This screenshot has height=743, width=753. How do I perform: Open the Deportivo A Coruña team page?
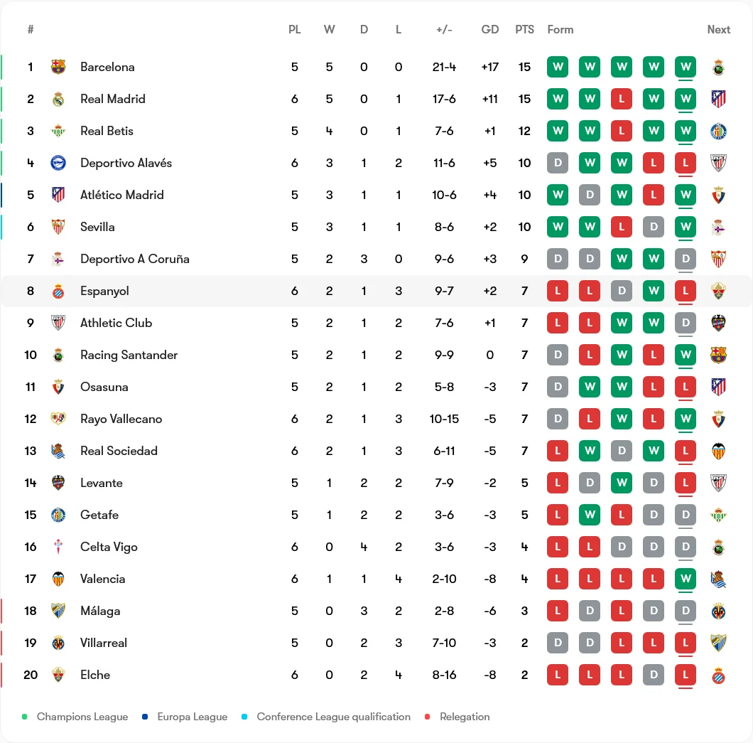[x=134, y=259]
